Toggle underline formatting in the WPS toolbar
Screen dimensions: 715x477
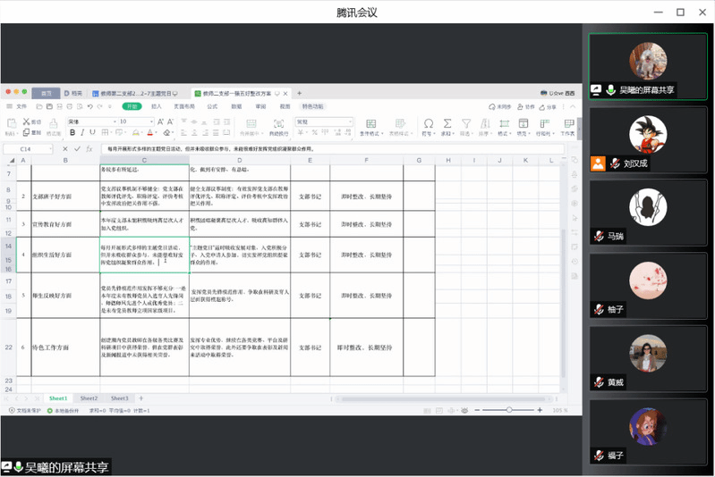[93, 132]
